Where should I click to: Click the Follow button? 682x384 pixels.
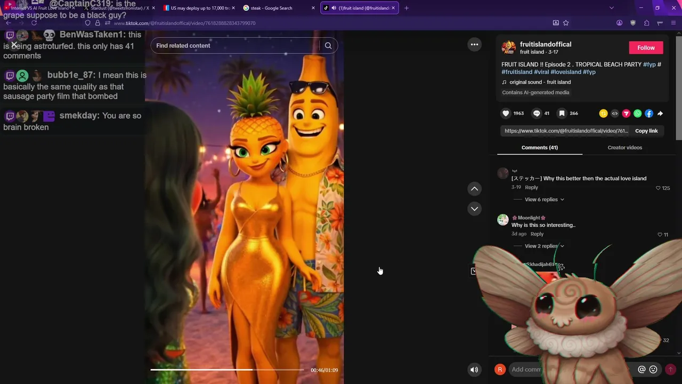(646, 47)
